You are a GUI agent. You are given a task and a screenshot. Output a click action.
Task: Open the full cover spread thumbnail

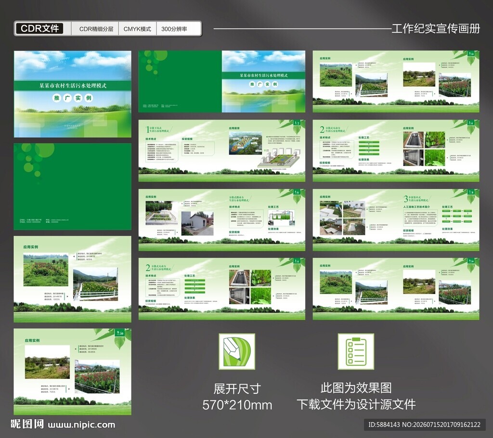[222, 81]
